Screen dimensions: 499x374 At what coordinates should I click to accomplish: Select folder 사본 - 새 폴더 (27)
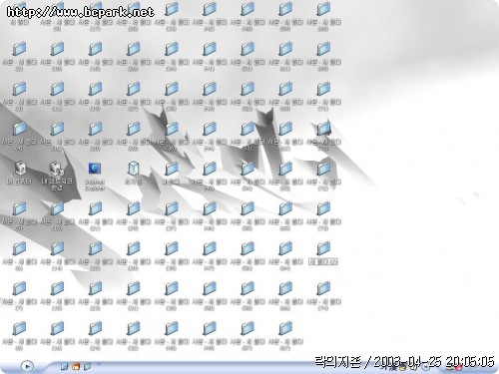[x=133, y=96]
